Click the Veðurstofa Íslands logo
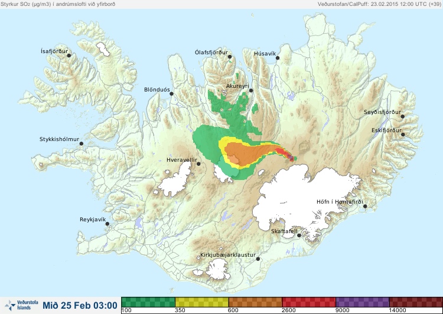Image resolution: width=443 pixels, height=314 pixels. 21,305
